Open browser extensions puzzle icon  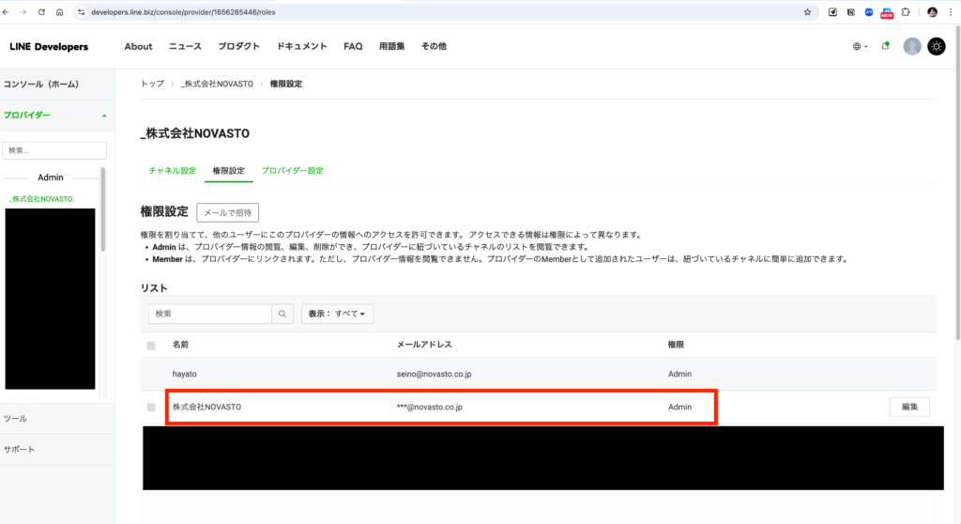click(x=905, y=12)
